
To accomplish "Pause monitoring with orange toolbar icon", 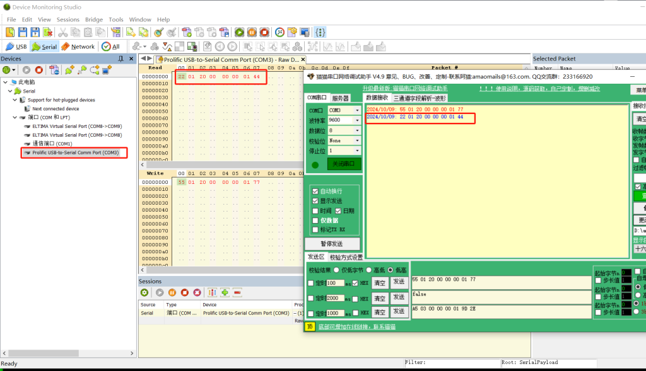I will point(252,32).
